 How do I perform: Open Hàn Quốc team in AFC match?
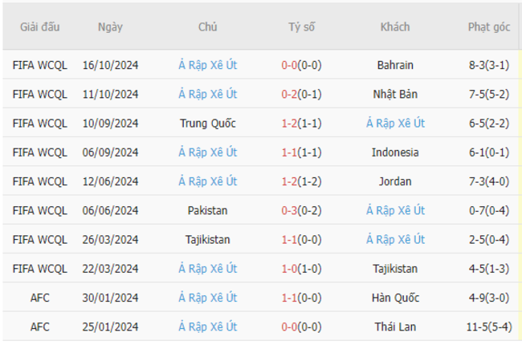(395, 298)
